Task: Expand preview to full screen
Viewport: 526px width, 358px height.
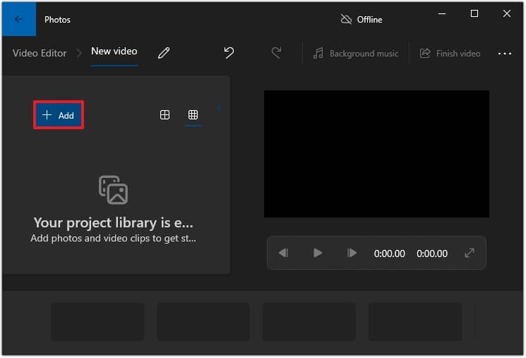Action: [x=470, y=253]
